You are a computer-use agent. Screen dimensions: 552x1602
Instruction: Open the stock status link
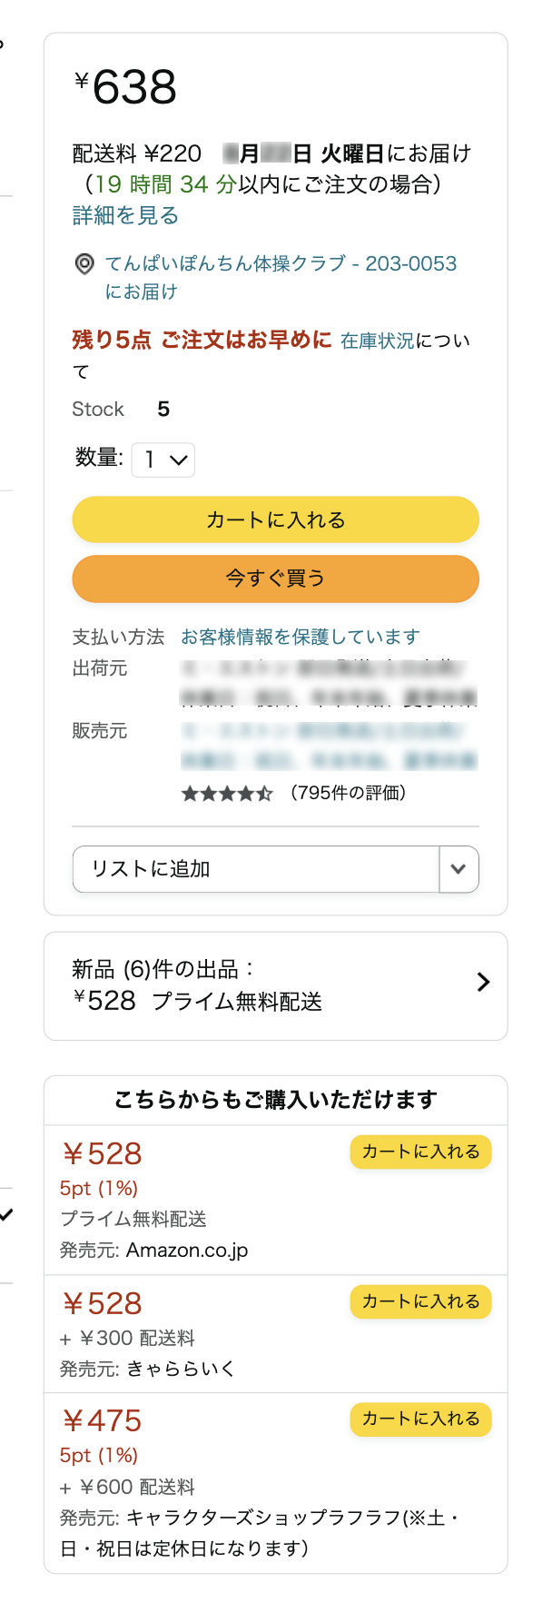coord(377,341)
